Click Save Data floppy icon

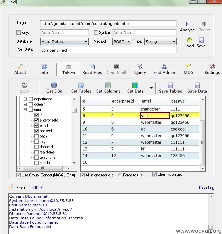(x=197, y=85)
